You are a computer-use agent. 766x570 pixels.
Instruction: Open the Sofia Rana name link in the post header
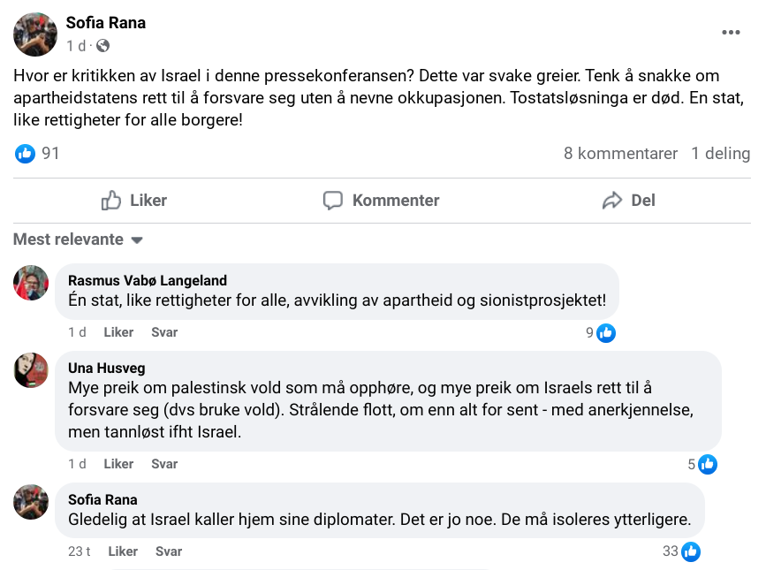coord(106,23)
